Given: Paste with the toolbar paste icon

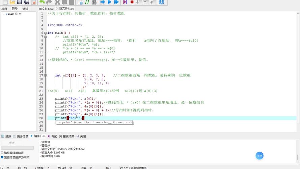Looking at the screenshot, I should 72,2.
